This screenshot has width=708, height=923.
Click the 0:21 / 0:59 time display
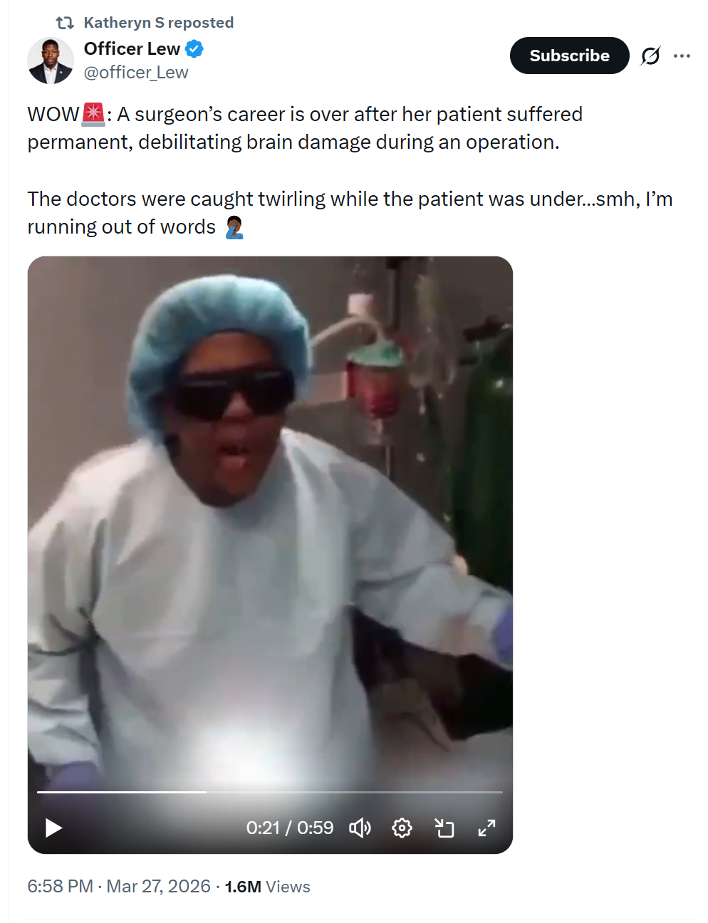pyautogui.click(x=290, y=828)
